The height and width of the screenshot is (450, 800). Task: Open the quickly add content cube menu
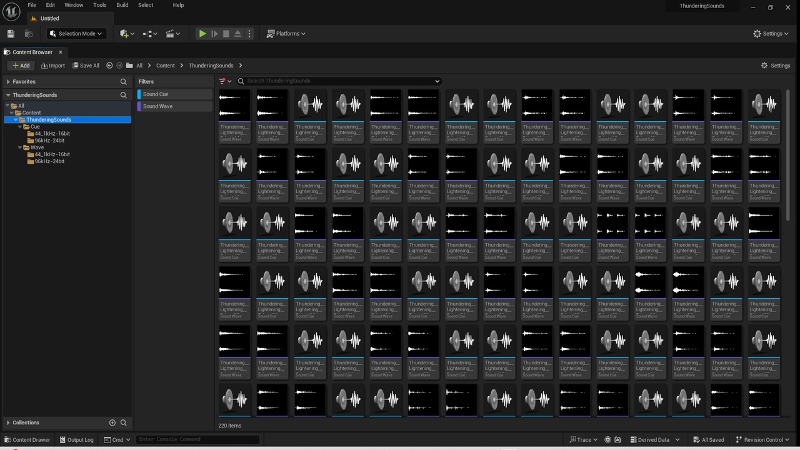tap(127, 34)
